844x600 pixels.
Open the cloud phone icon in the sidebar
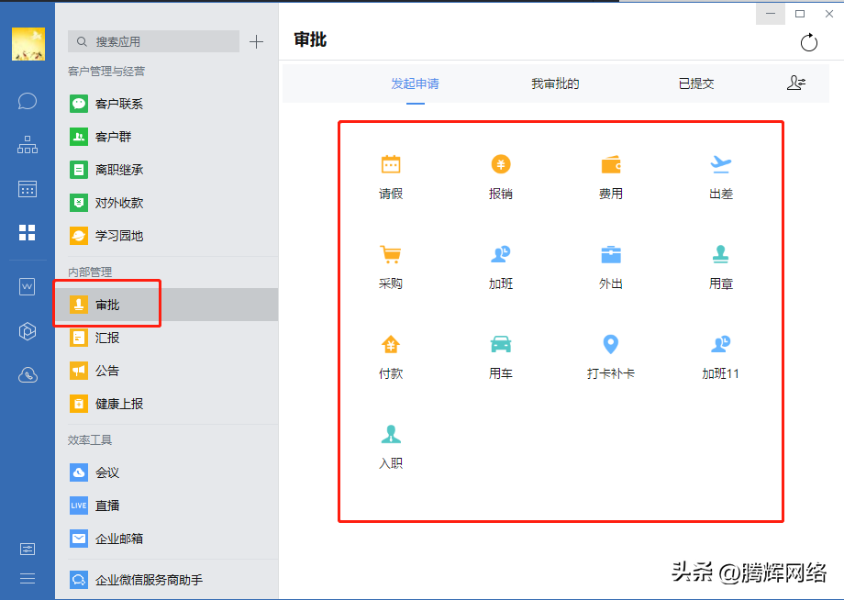(x=28, y=374)
